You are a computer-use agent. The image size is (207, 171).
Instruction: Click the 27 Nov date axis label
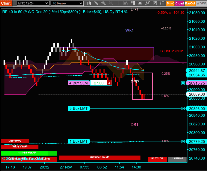(66, 167)
